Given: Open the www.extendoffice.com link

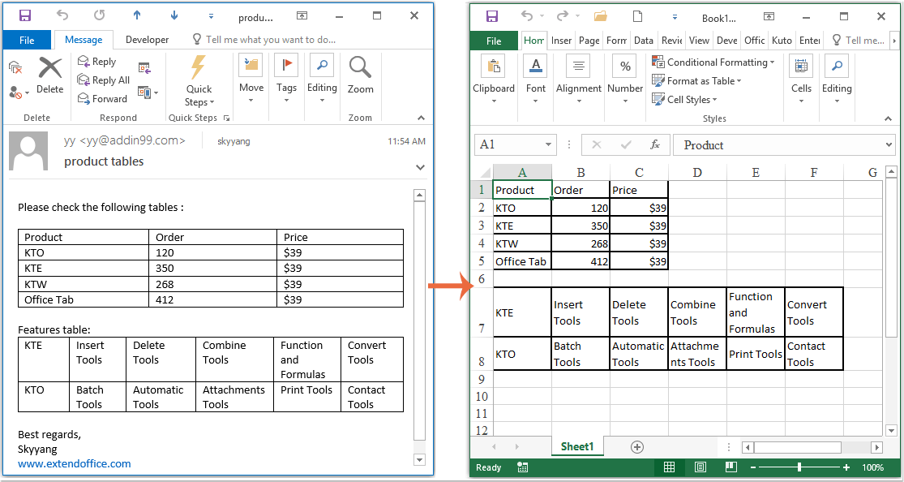Looking at the screenshot, I should click(x=75, y=463).
